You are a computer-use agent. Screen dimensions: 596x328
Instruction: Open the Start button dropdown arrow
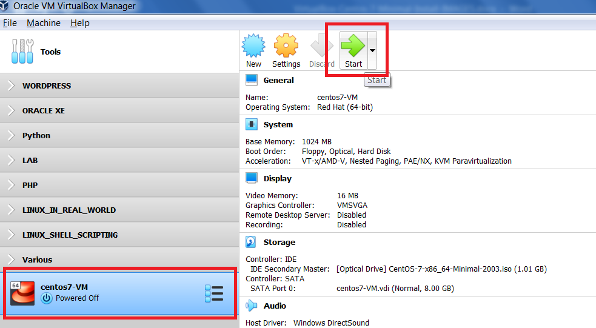pyautogui.click(x=372, y=51)
